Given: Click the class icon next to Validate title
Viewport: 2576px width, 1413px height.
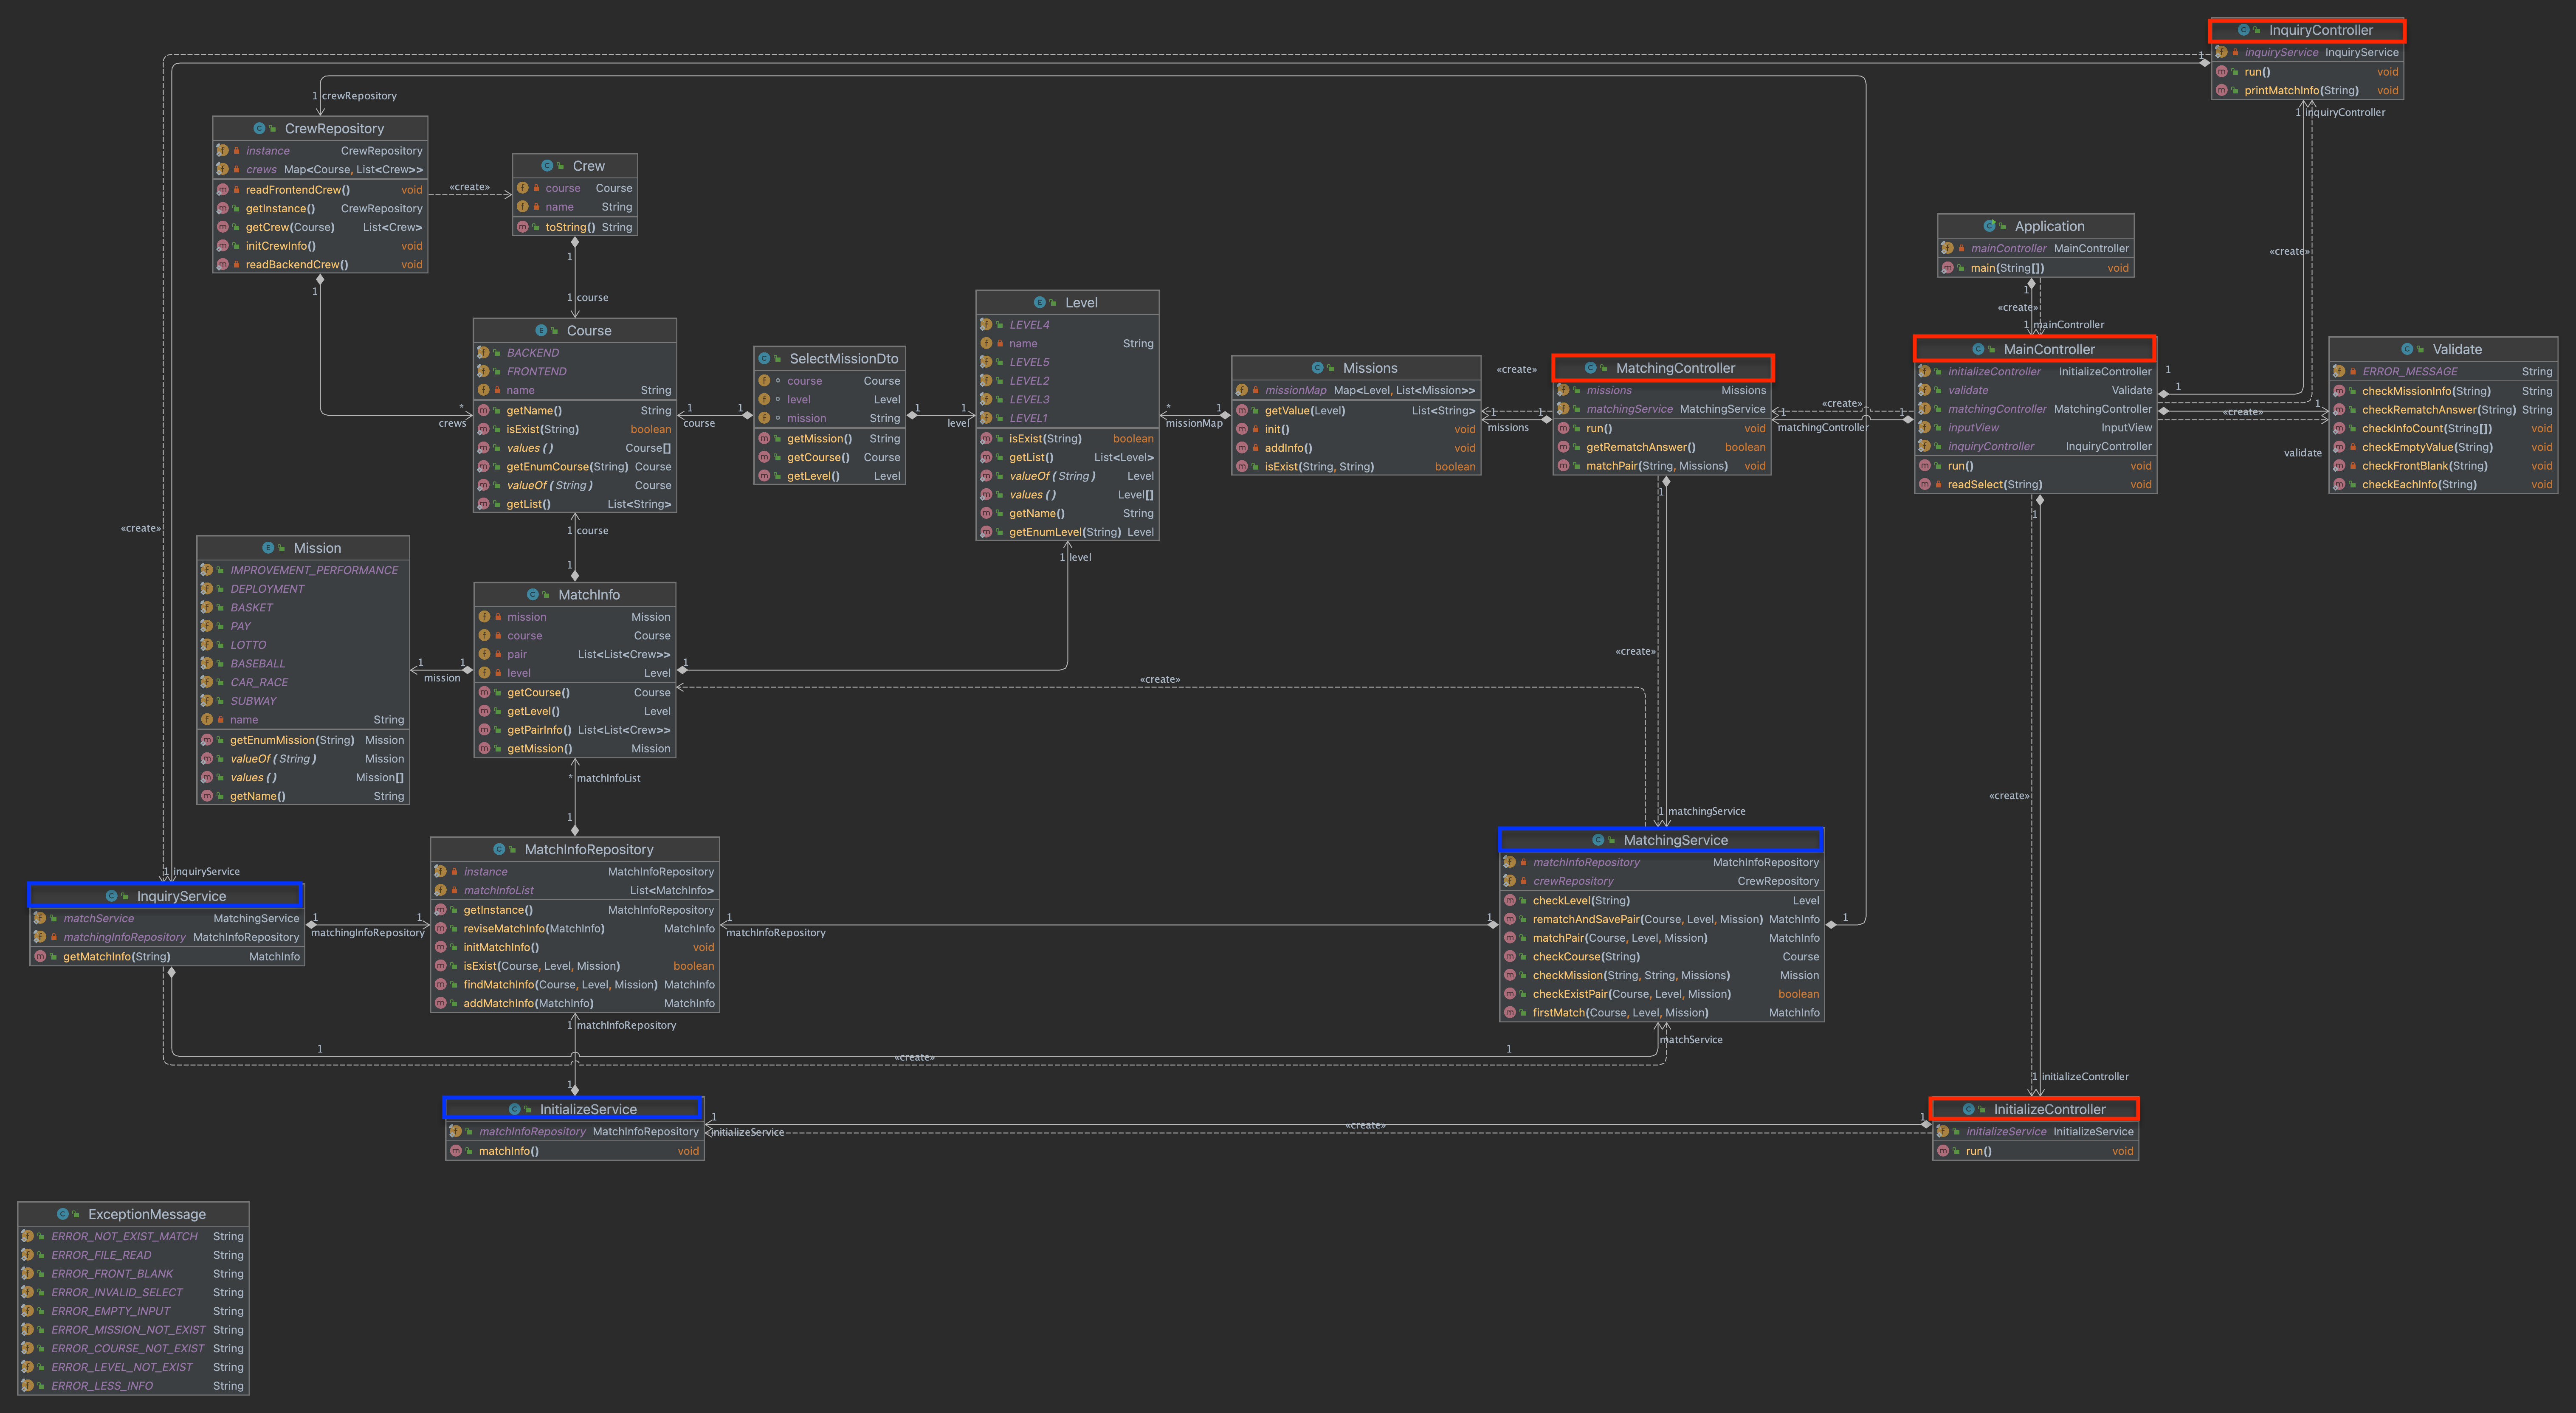Looking at the screenshot, I should pos(2407,349).
